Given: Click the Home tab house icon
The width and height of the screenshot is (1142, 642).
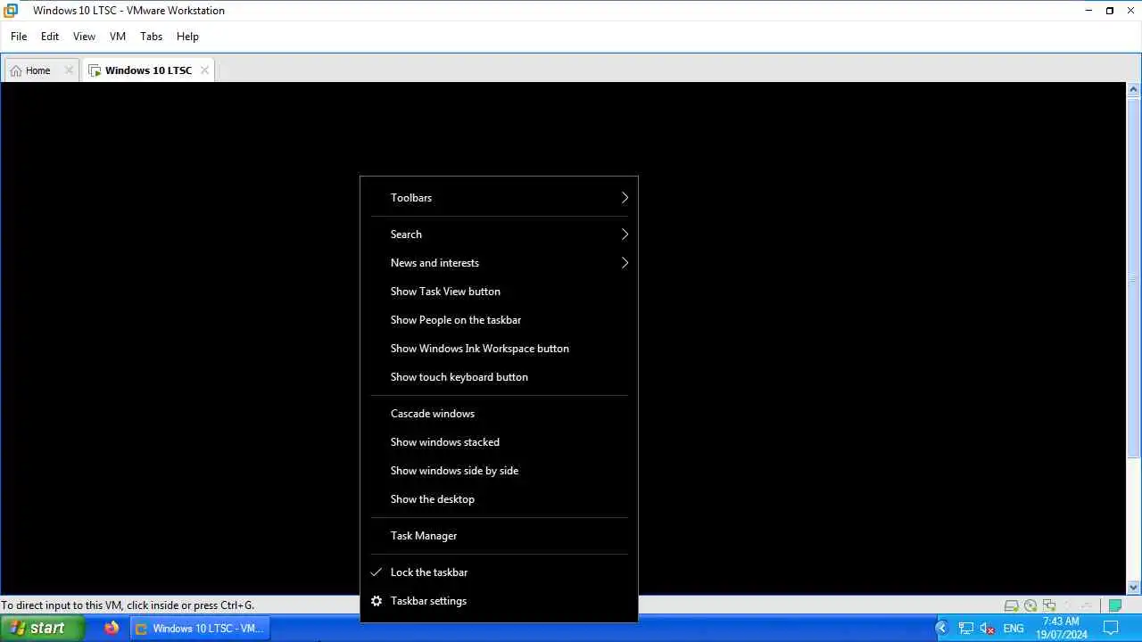Looking at the screenshot, I should pyautogui.click(x=16, y=70).
